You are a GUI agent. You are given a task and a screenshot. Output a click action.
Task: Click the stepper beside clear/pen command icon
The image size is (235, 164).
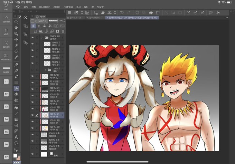[x=82, y=12]
